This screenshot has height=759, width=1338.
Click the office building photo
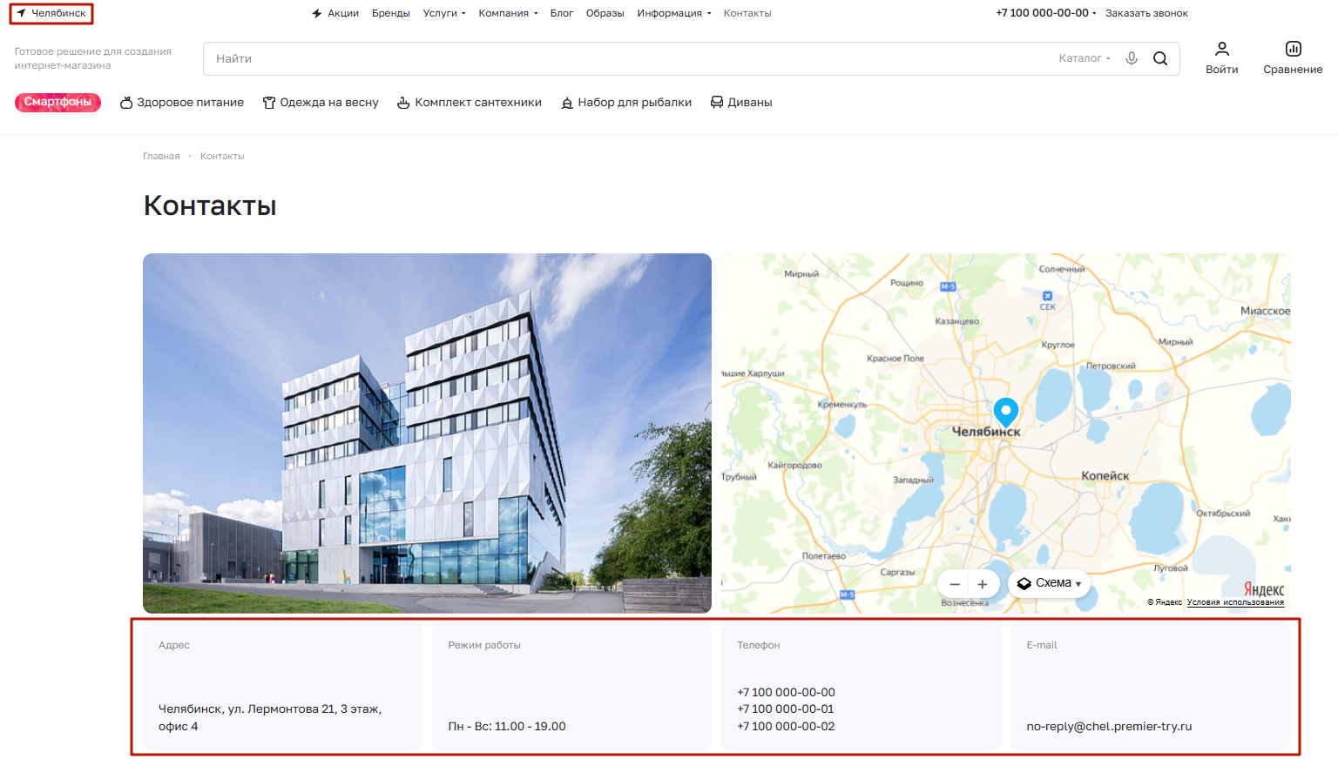pyautogui.click(x=427, y=433)
